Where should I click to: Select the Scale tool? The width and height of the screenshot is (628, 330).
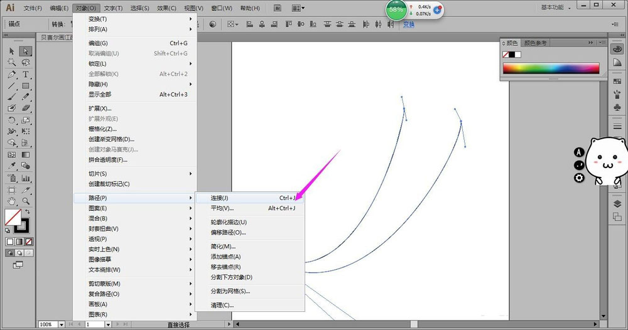click(26, 120)
